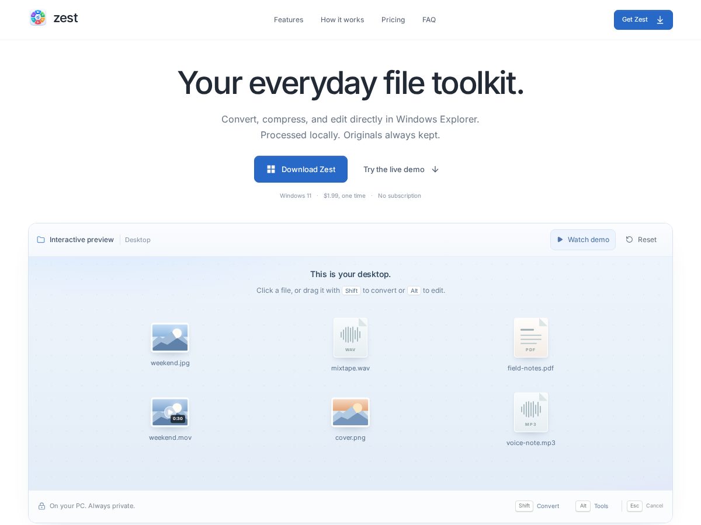This screenshot has width=701, height=525.
Task: Click the Zest logo icon
Action: pos(38,18)
